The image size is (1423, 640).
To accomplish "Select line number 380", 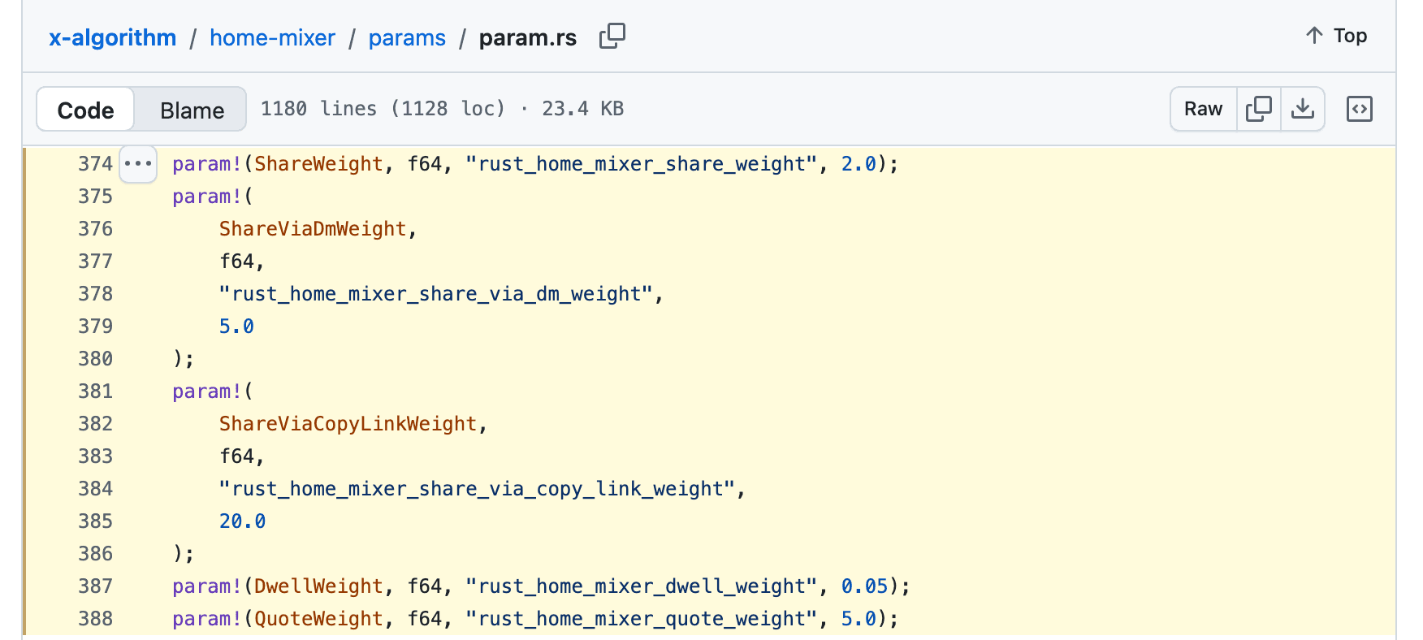I will [95, 359].
